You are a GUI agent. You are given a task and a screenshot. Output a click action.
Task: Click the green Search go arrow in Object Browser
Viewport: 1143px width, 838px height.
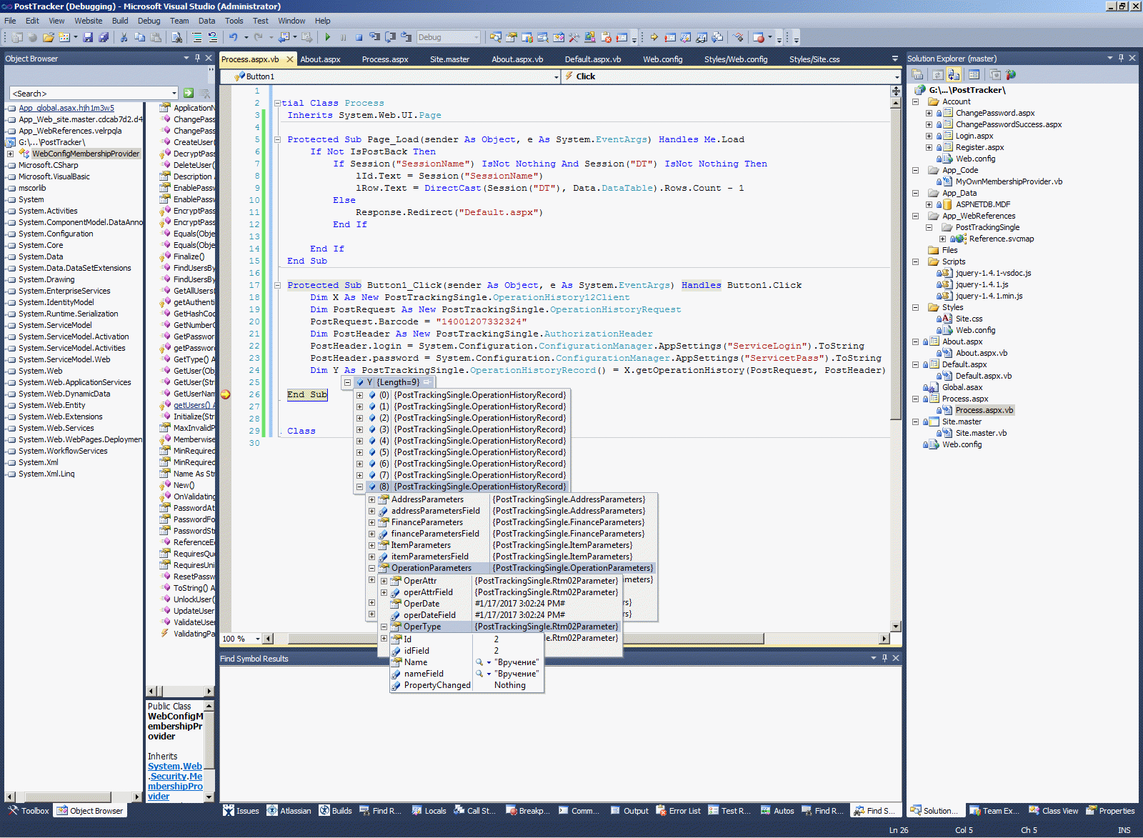tap(189, 93)
